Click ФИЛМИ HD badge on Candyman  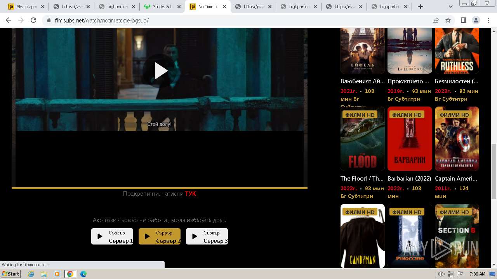click(360, 212)
